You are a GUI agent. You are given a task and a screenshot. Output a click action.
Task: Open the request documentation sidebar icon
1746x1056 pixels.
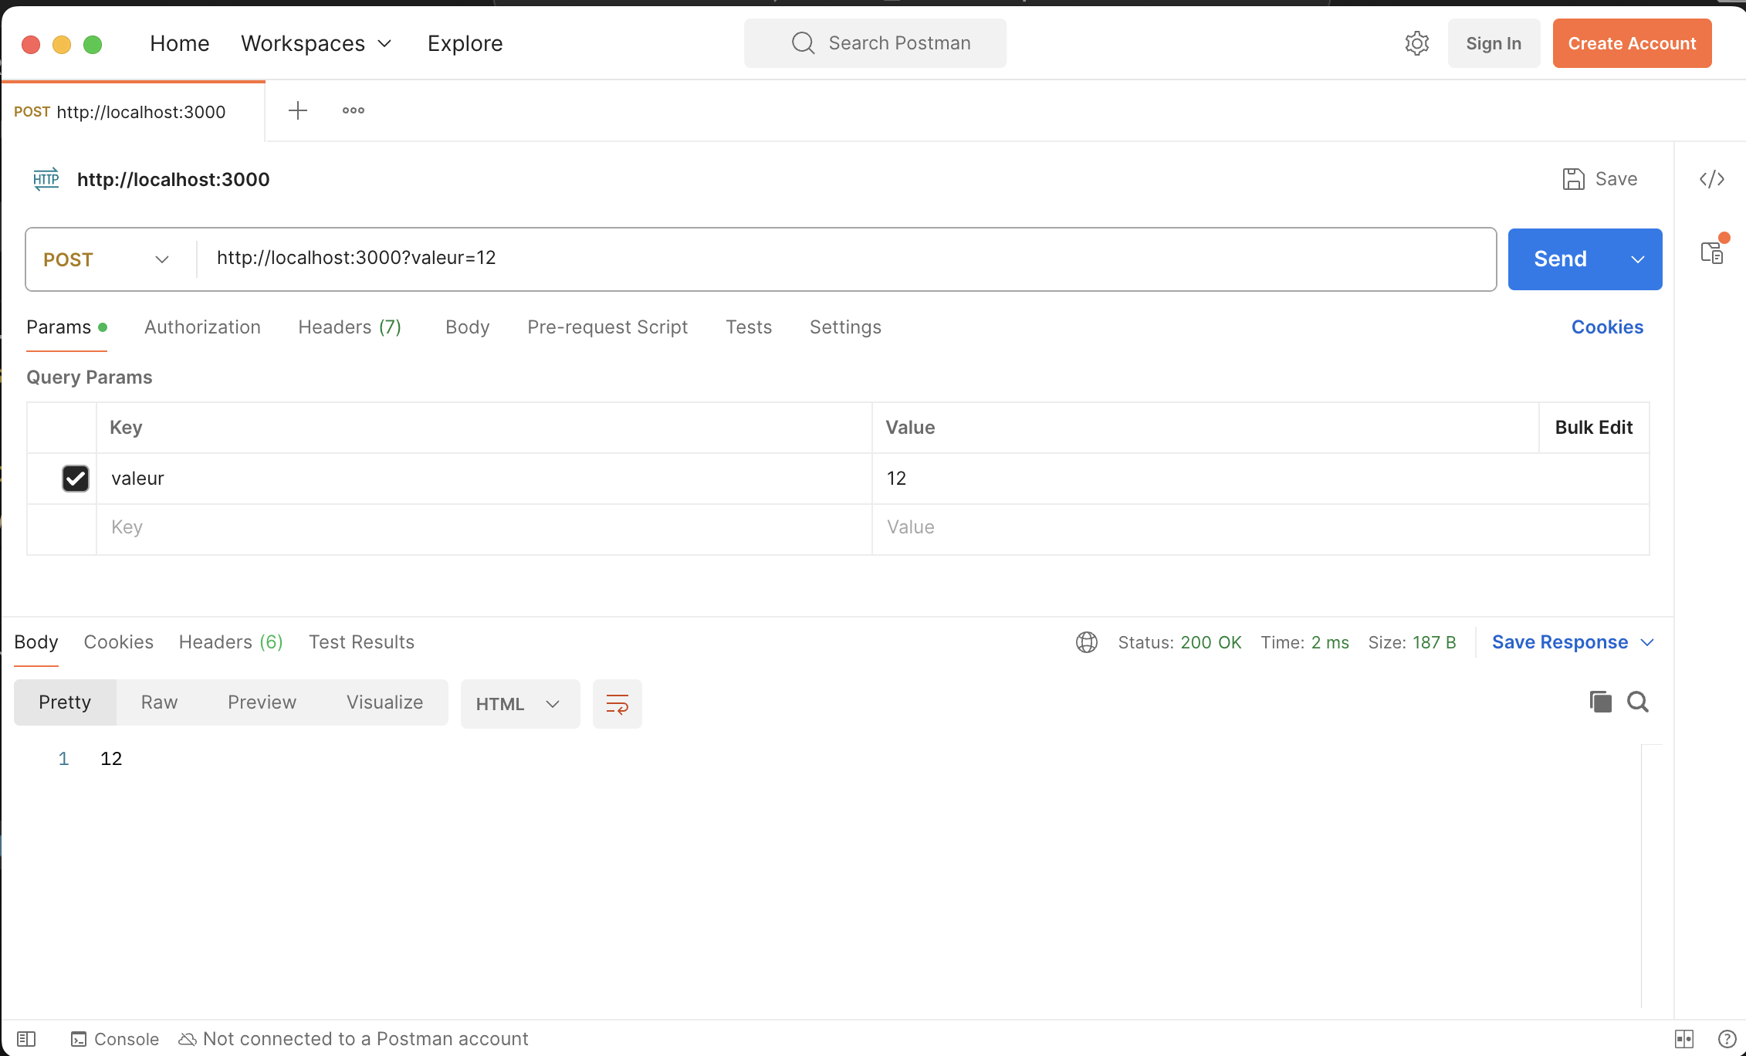click(1711, 252)
